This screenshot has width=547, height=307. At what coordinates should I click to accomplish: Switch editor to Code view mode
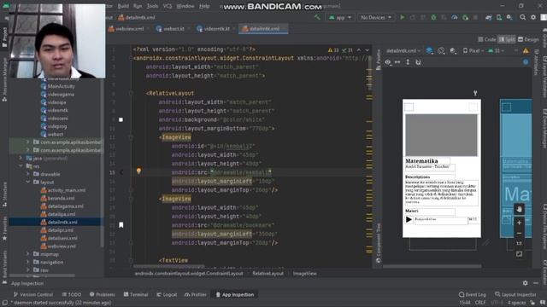(x=486, y=39)
